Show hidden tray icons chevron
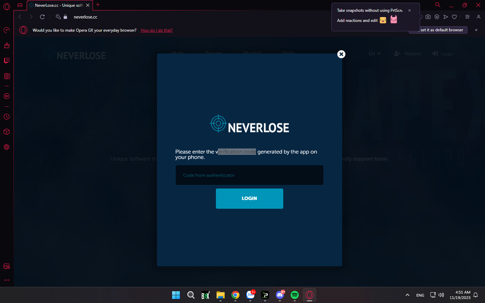 [x=408, y=295]
